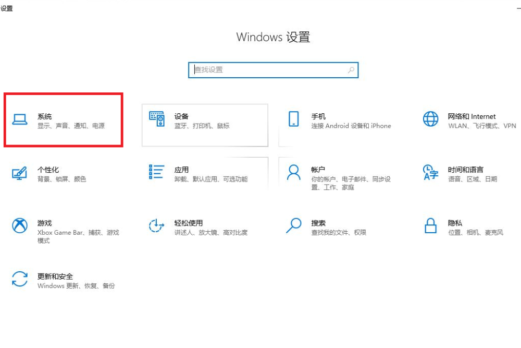
Task: Click the paintbrush monitor icon for 个性化
Action: coord(19,173)
